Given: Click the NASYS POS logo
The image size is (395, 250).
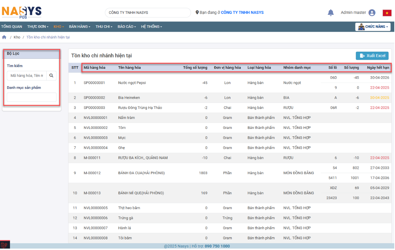Looking at the screenshot, I should click(21, 12).
